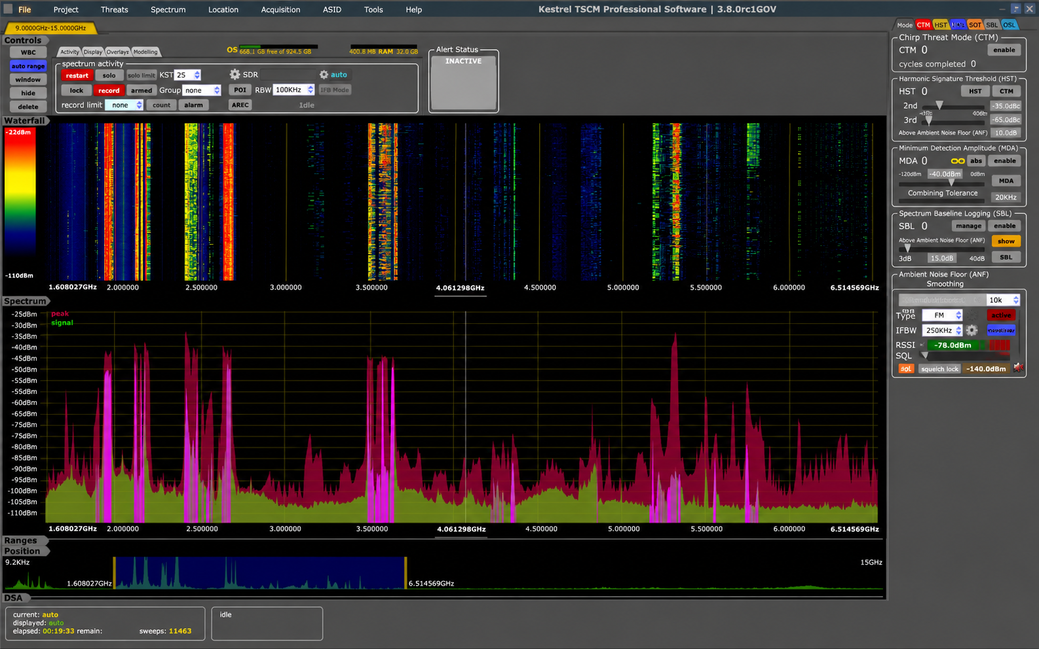Click the window button in Controls
The width and height of the screenshot is (1039, 649).
[28, 80]
